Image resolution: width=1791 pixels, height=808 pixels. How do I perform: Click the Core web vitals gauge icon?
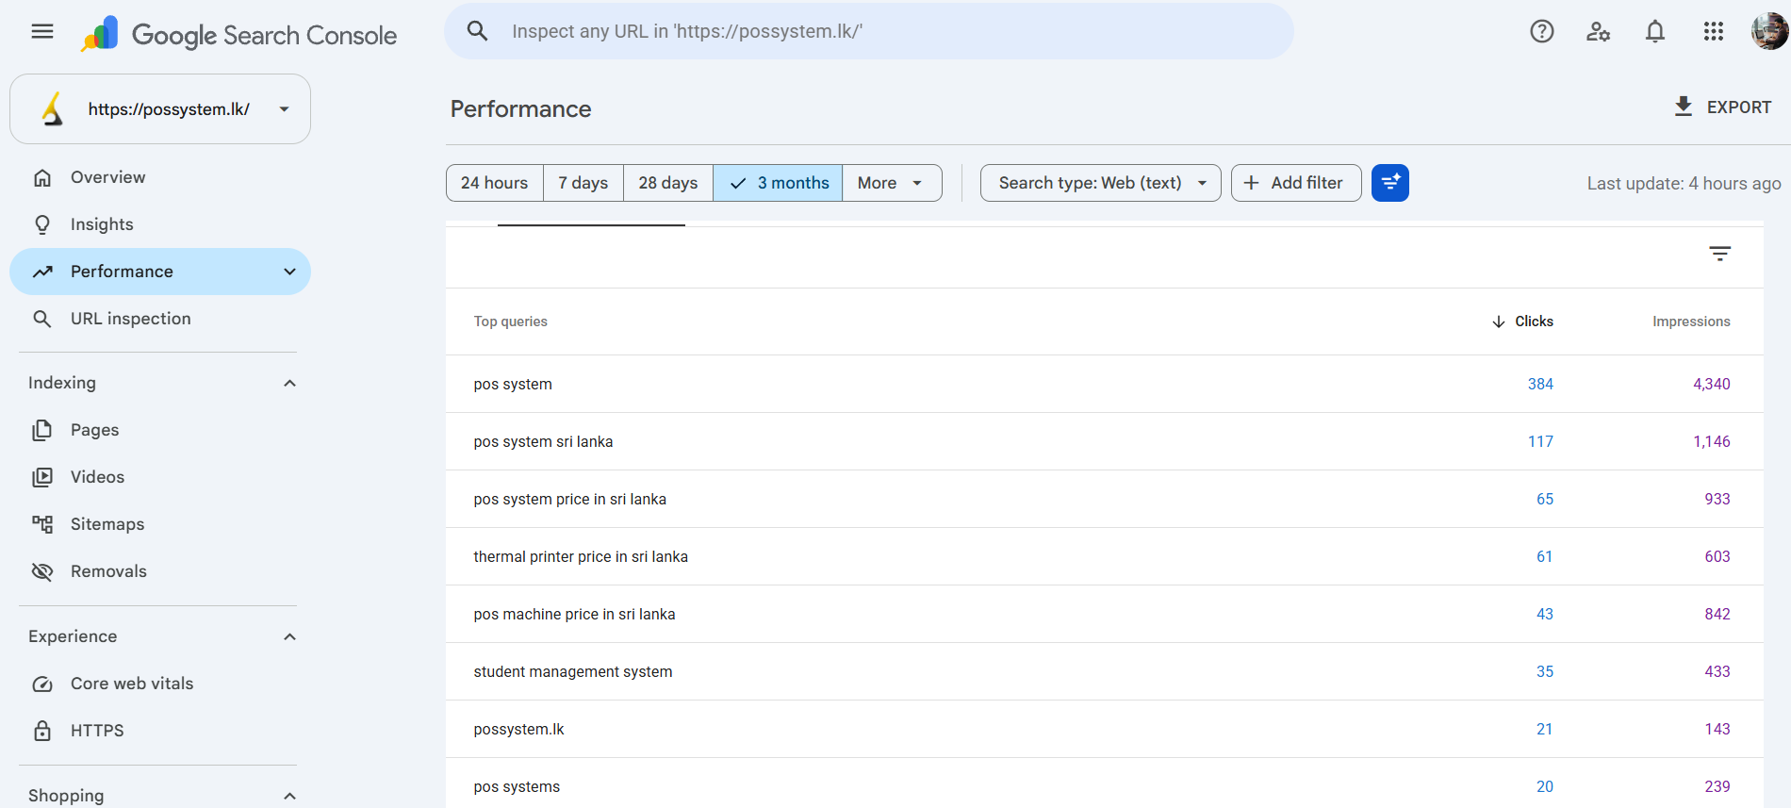click(42, 684)
